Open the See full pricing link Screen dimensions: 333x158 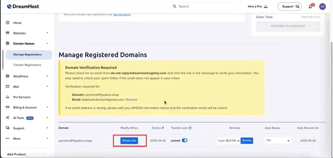pos(122,15)
